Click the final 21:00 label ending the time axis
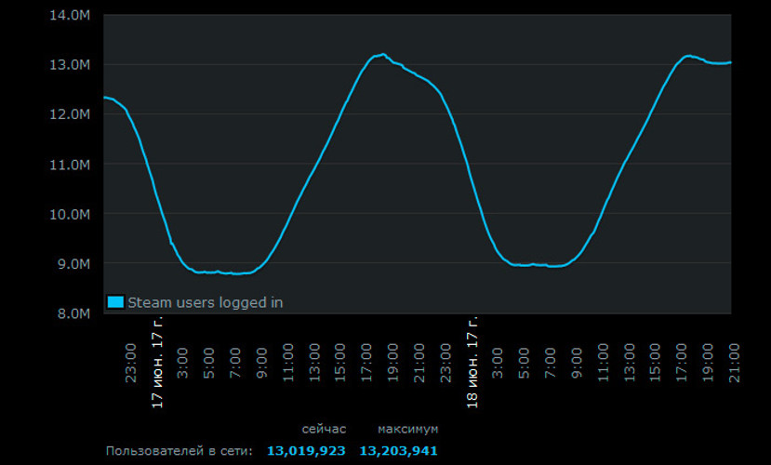 click(734, 363)
